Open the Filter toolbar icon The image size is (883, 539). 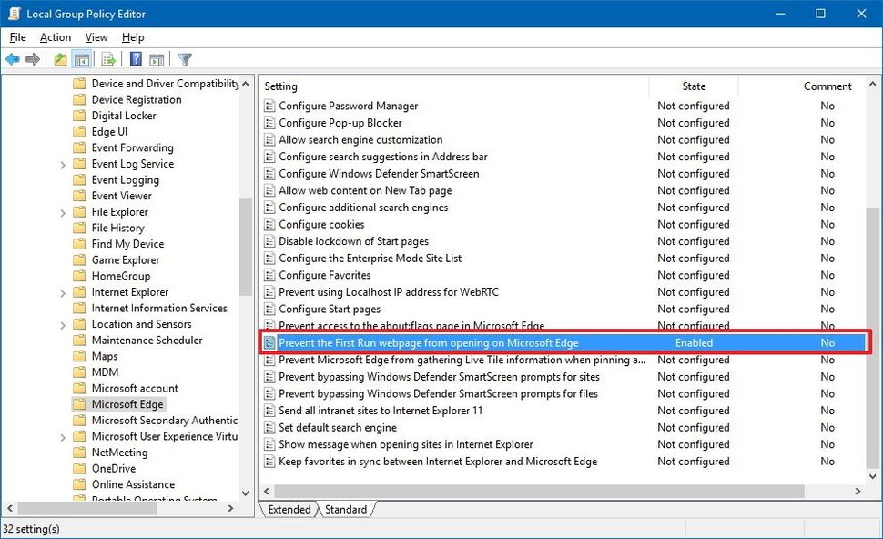pos(183,59)
